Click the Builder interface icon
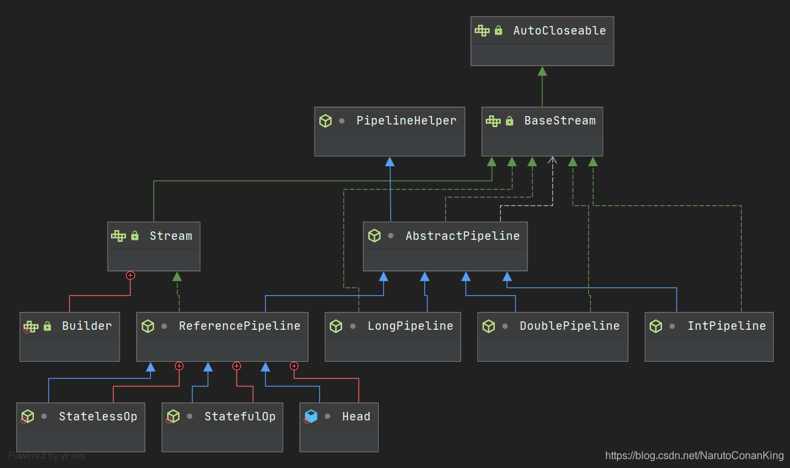The image size is (790, 468). pyautogui.click(x=31, y=326)
